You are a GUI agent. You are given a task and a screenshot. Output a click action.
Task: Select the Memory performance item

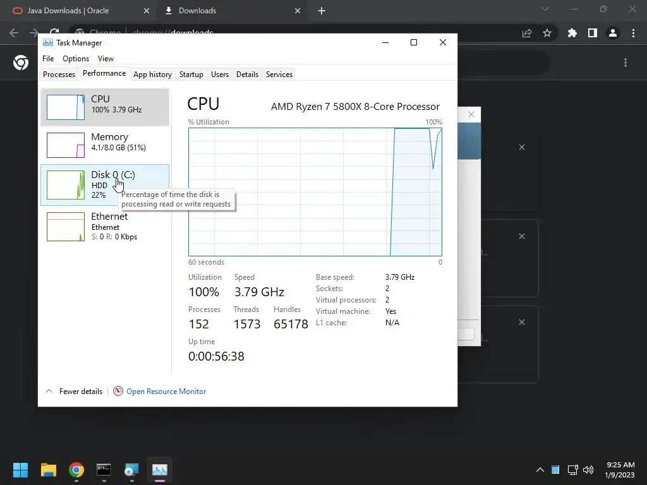click(x=105, y=145)
